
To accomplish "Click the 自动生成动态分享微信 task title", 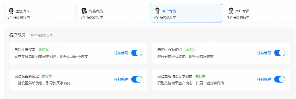I will (175, 76).
